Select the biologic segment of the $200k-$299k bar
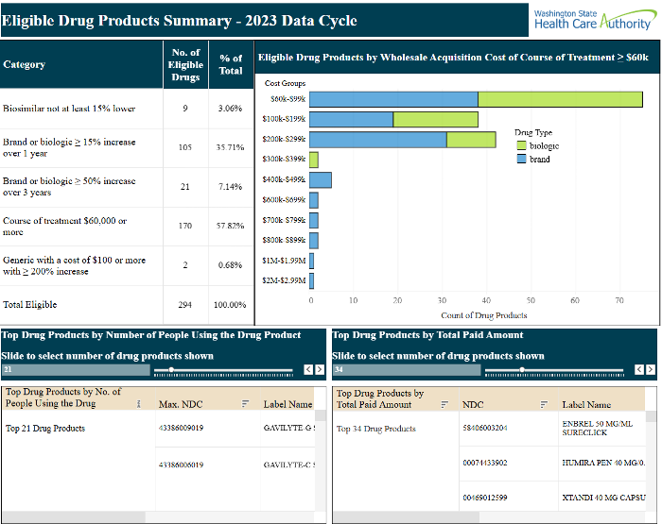Viewport: 662px width, 524px height. [471, 140]
